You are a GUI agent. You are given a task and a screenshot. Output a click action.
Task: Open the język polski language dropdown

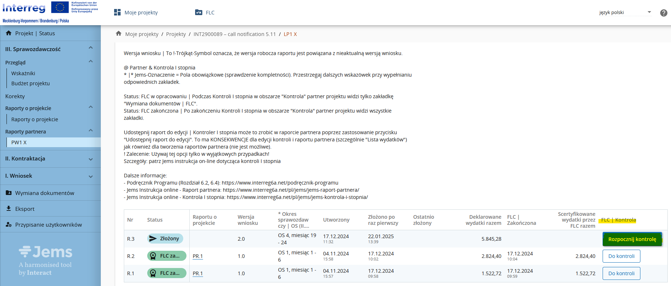point(625,13)
